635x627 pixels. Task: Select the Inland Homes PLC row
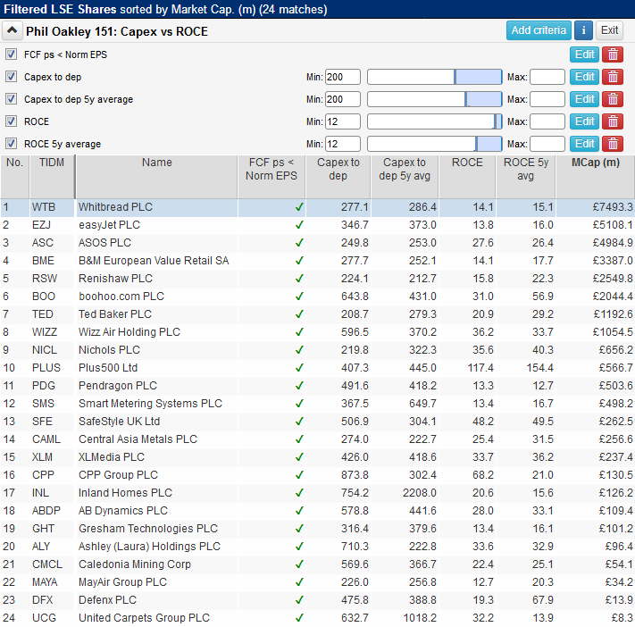click(x=318, y=492)
